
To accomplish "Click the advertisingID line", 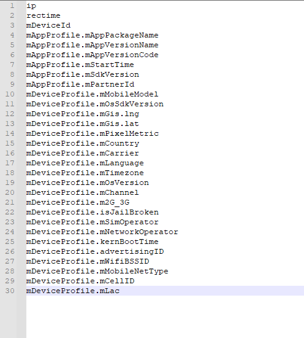I will pos(95,251).
